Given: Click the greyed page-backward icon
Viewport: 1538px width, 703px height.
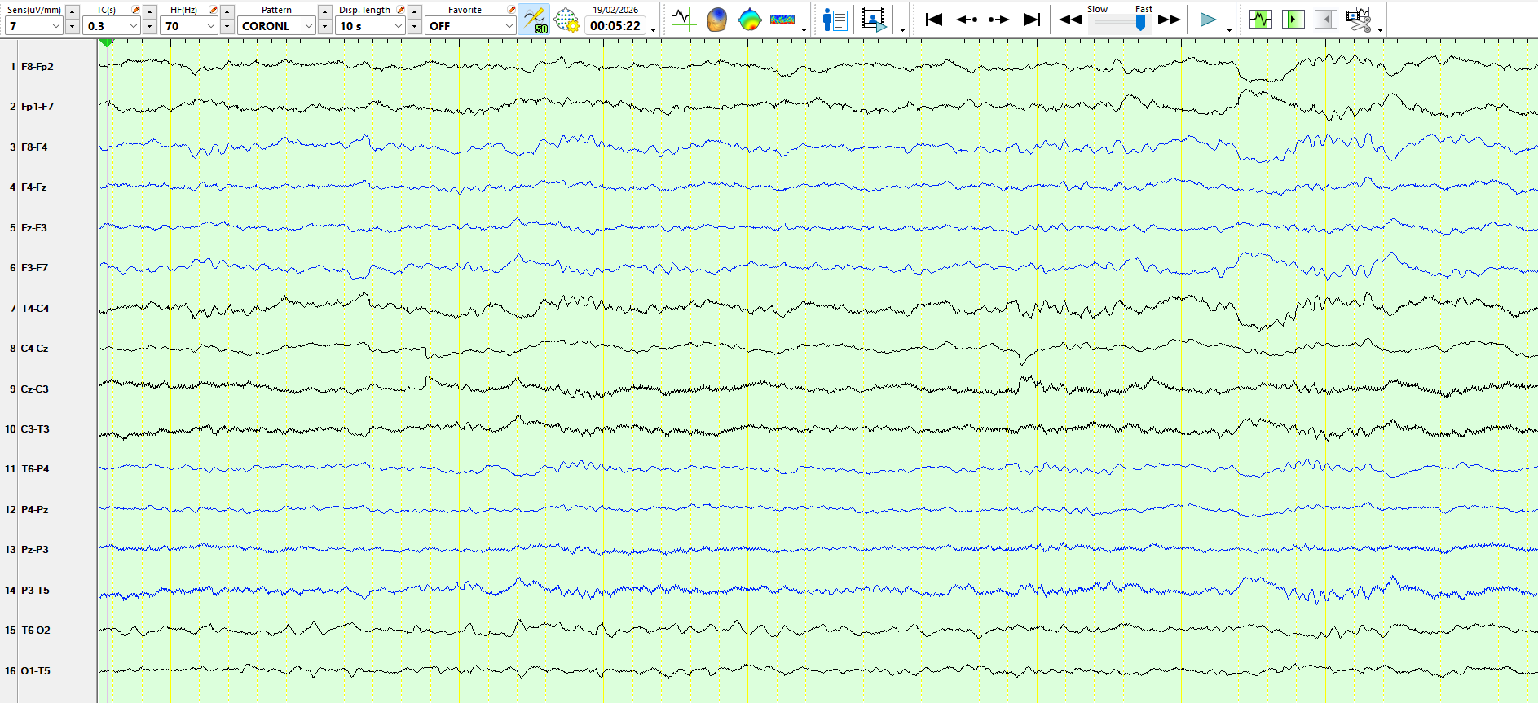Looking at the screenshot, I should coord(1325,20).
